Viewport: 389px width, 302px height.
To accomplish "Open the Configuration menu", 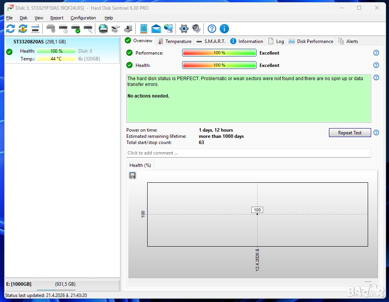I will (83, 18).
